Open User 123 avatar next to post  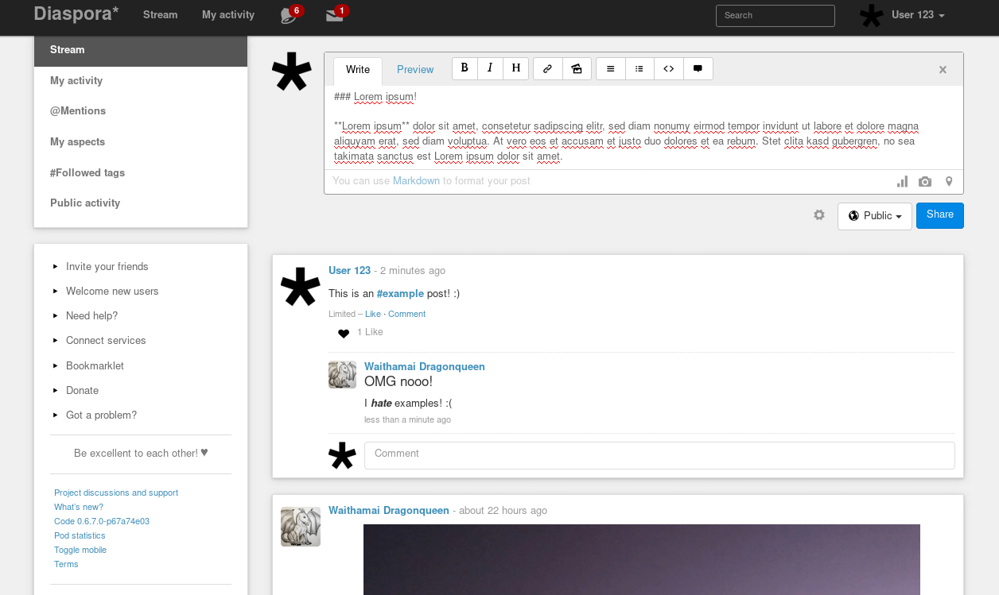[301, 287]
